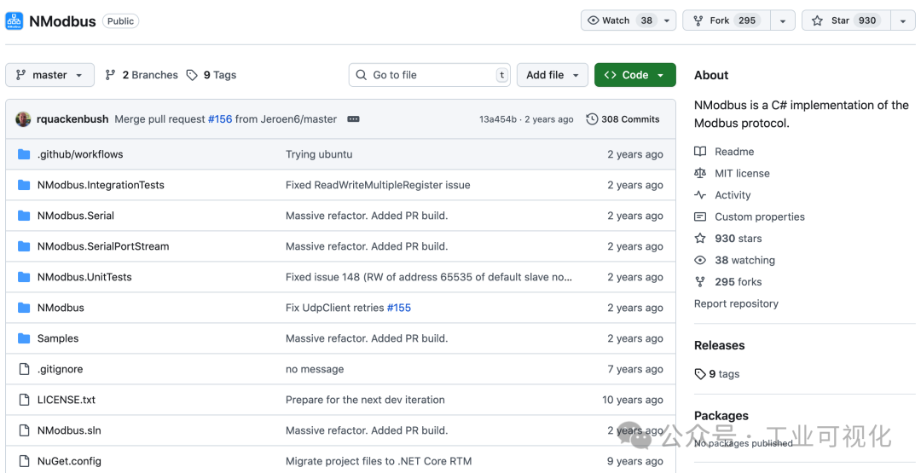
Task: Open the NModbus.Serial folder
Action: (75, 216)
